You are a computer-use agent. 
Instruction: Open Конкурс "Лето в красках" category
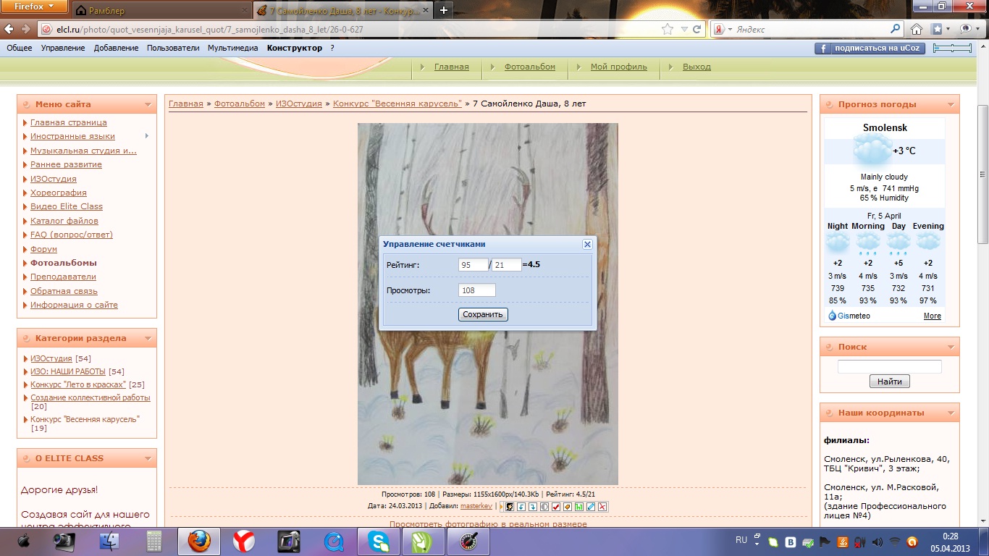[x=78, y=384]
